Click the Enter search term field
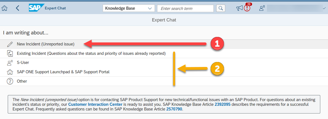 pos(185,8)
